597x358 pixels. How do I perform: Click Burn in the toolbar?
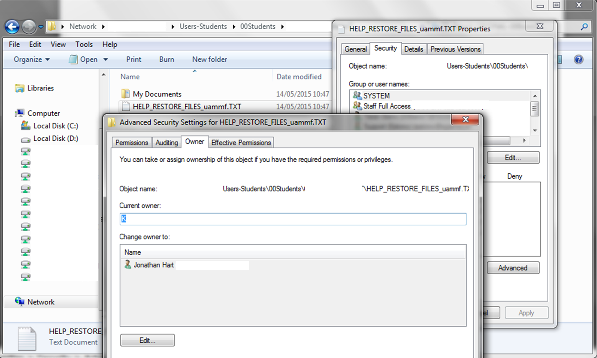click(166, 59)
